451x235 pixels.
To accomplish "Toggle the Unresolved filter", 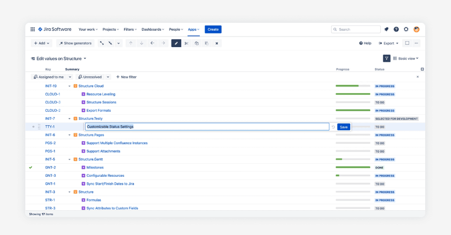I will pyautogui.click(x=90, y=77).
